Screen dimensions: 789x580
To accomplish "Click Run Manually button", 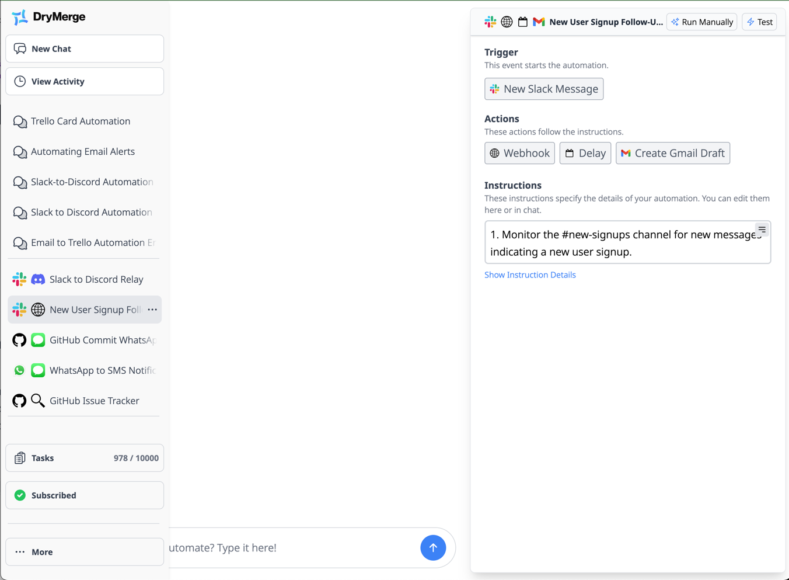I will (702, 22).
